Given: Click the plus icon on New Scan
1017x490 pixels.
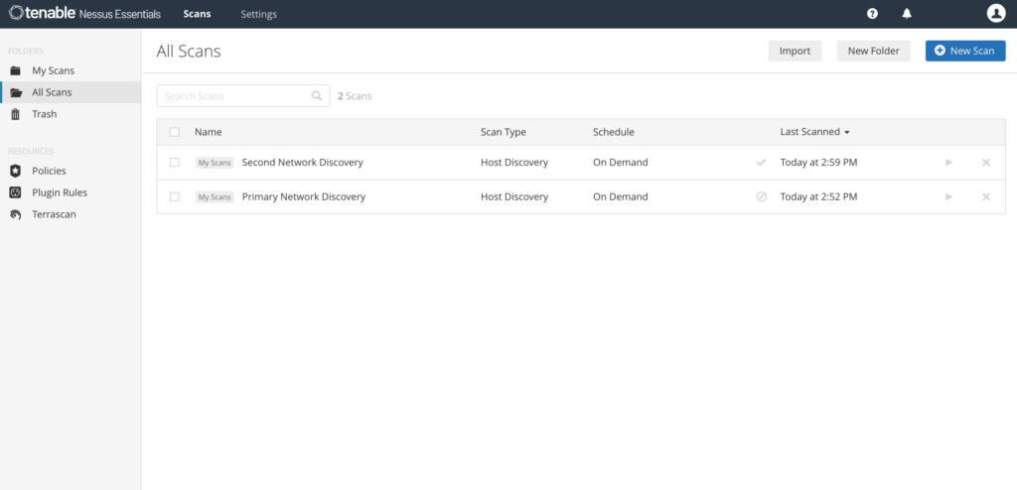Looking at the screenshot, I should (x=940, y=51).
